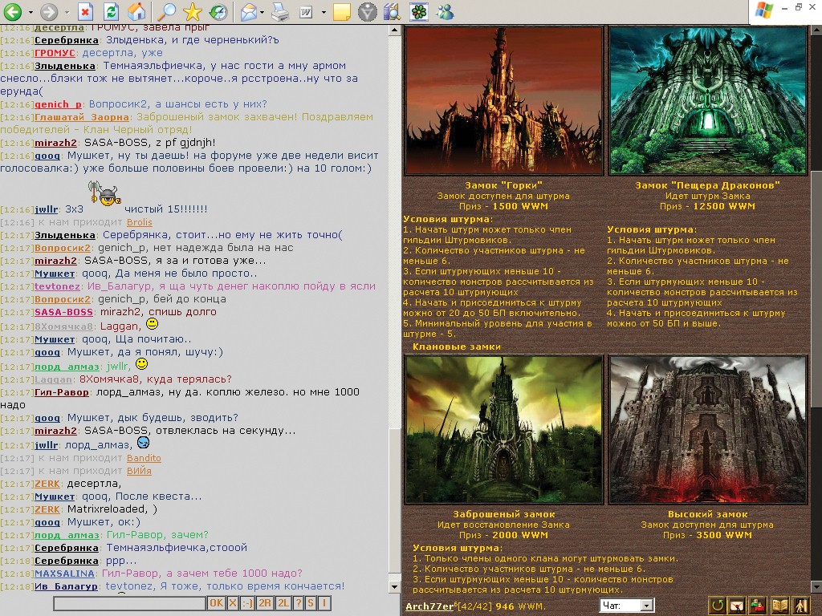Click the grey Forward arrow button
This screenshot has width=822, height=616.
pyautogui.click(x=49, y=11)
